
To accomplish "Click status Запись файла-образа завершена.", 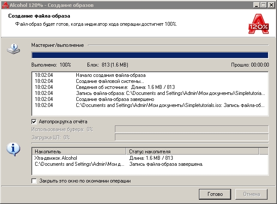I will tap(166, 164).
